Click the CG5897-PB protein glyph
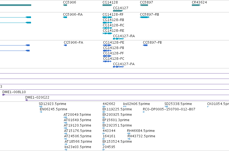The width and height of the screenshot is (229, 151). click(145, 45)
